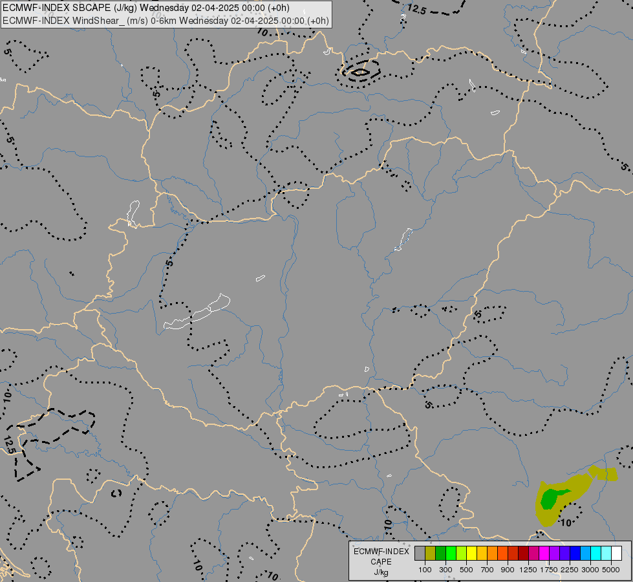This screenshot has width=633, height=582.
Task: Pick the amber legend swatch
Action: (482, 553)
